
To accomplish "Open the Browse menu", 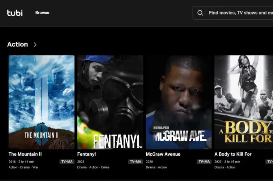I will (42, 13).
